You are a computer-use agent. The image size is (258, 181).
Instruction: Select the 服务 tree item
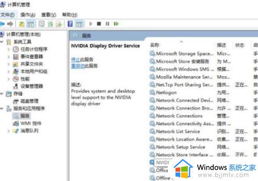pos(25,116)
